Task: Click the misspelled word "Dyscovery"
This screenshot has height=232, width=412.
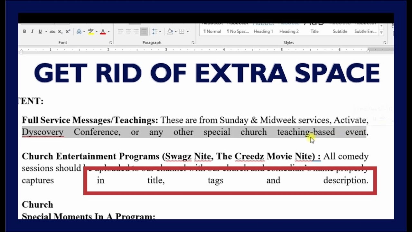Action: (42, 132)
